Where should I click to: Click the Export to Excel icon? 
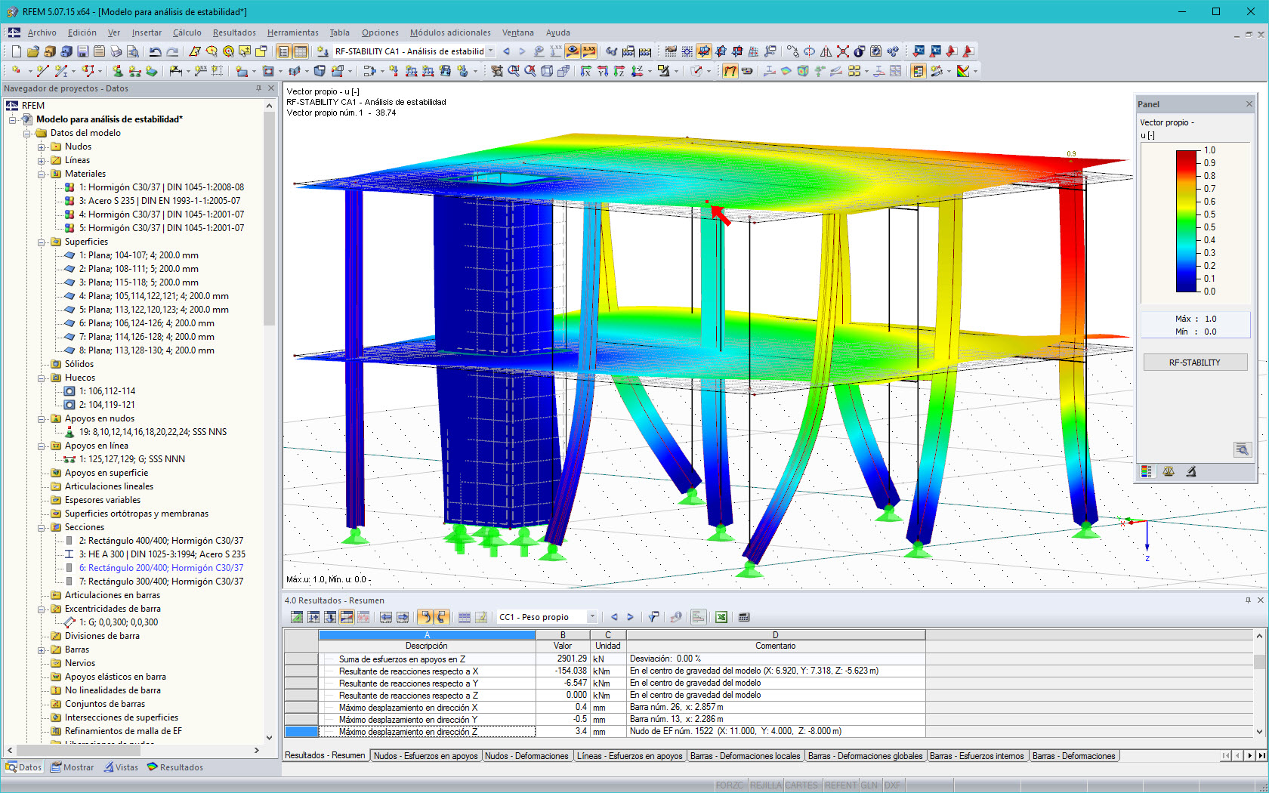pyautogui.click(x=721, y=617)
